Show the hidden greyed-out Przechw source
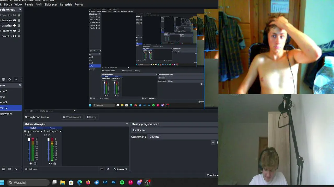 tap(15, 15)
